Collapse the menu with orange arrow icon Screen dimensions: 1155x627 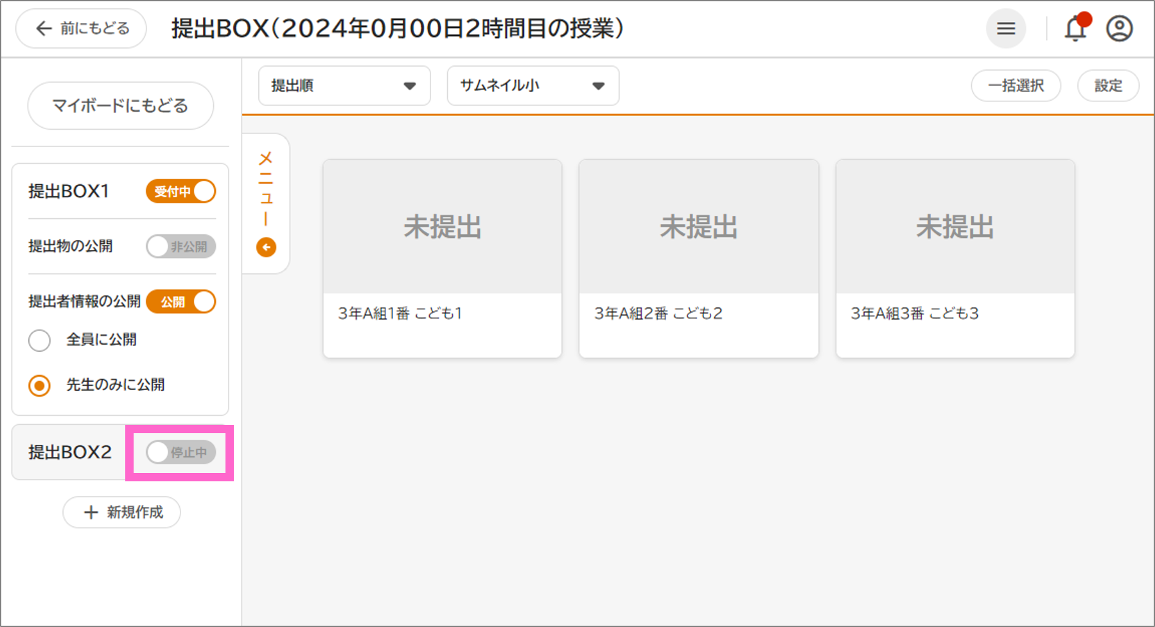[x=266, y=247]
